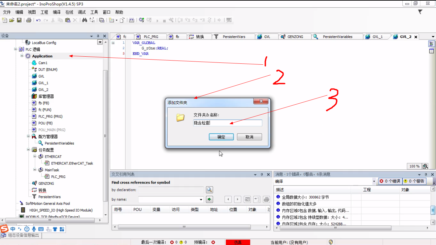Click the 100 % zoom level box

[414, 166]
